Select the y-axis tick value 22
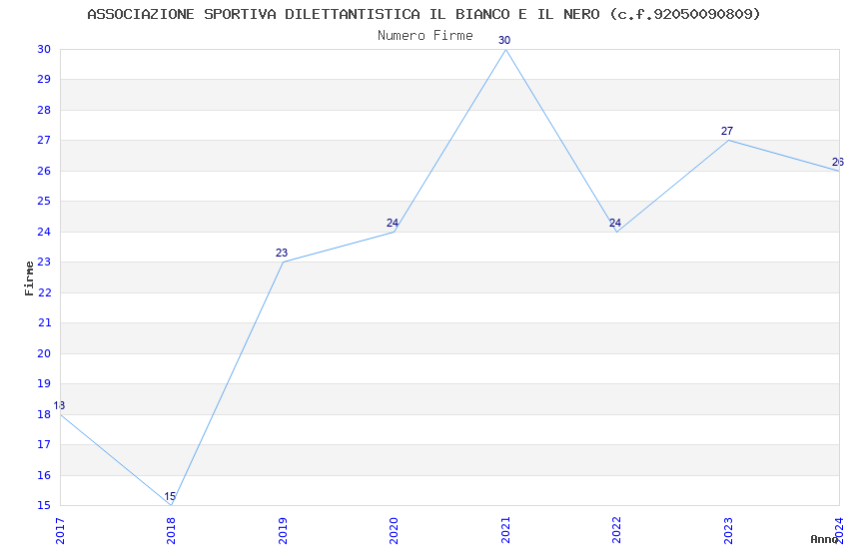The width and height of the screenshot is (849, 549). coord(44,292)
